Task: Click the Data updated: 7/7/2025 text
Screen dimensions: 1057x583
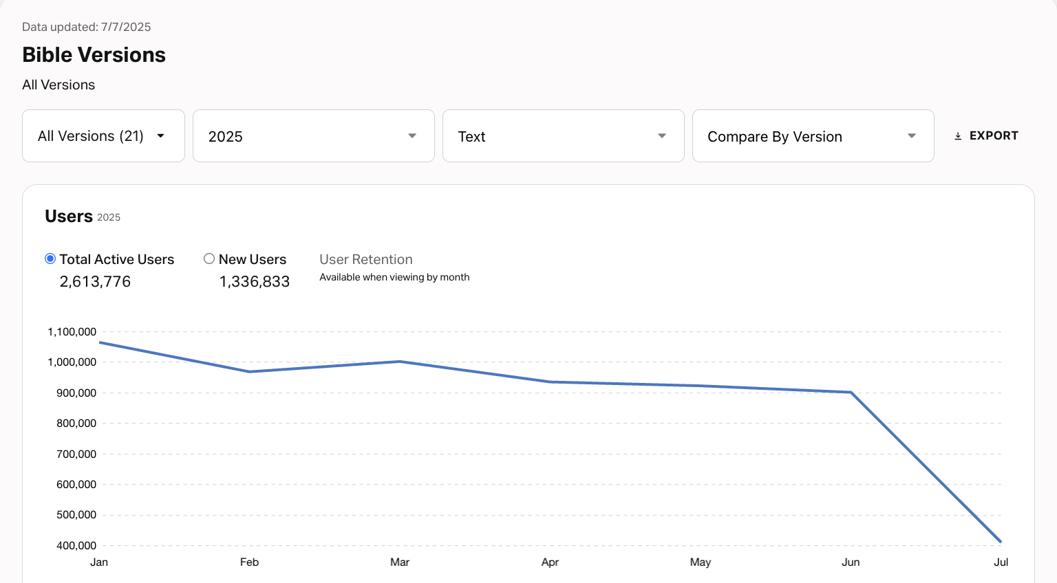Action: pyautogui.click(x=87, y=27)
